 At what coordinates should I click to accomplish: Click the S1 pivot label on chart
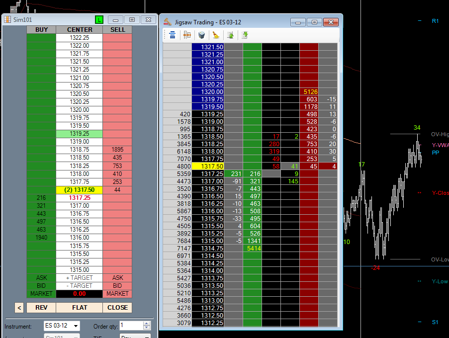[435, 322]
